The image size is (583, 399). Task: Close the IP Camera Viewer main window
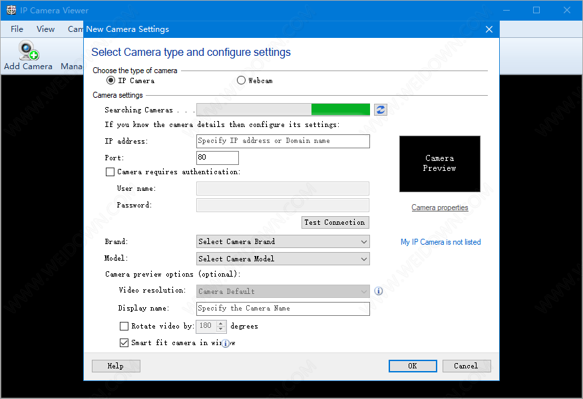coord(566,10)
